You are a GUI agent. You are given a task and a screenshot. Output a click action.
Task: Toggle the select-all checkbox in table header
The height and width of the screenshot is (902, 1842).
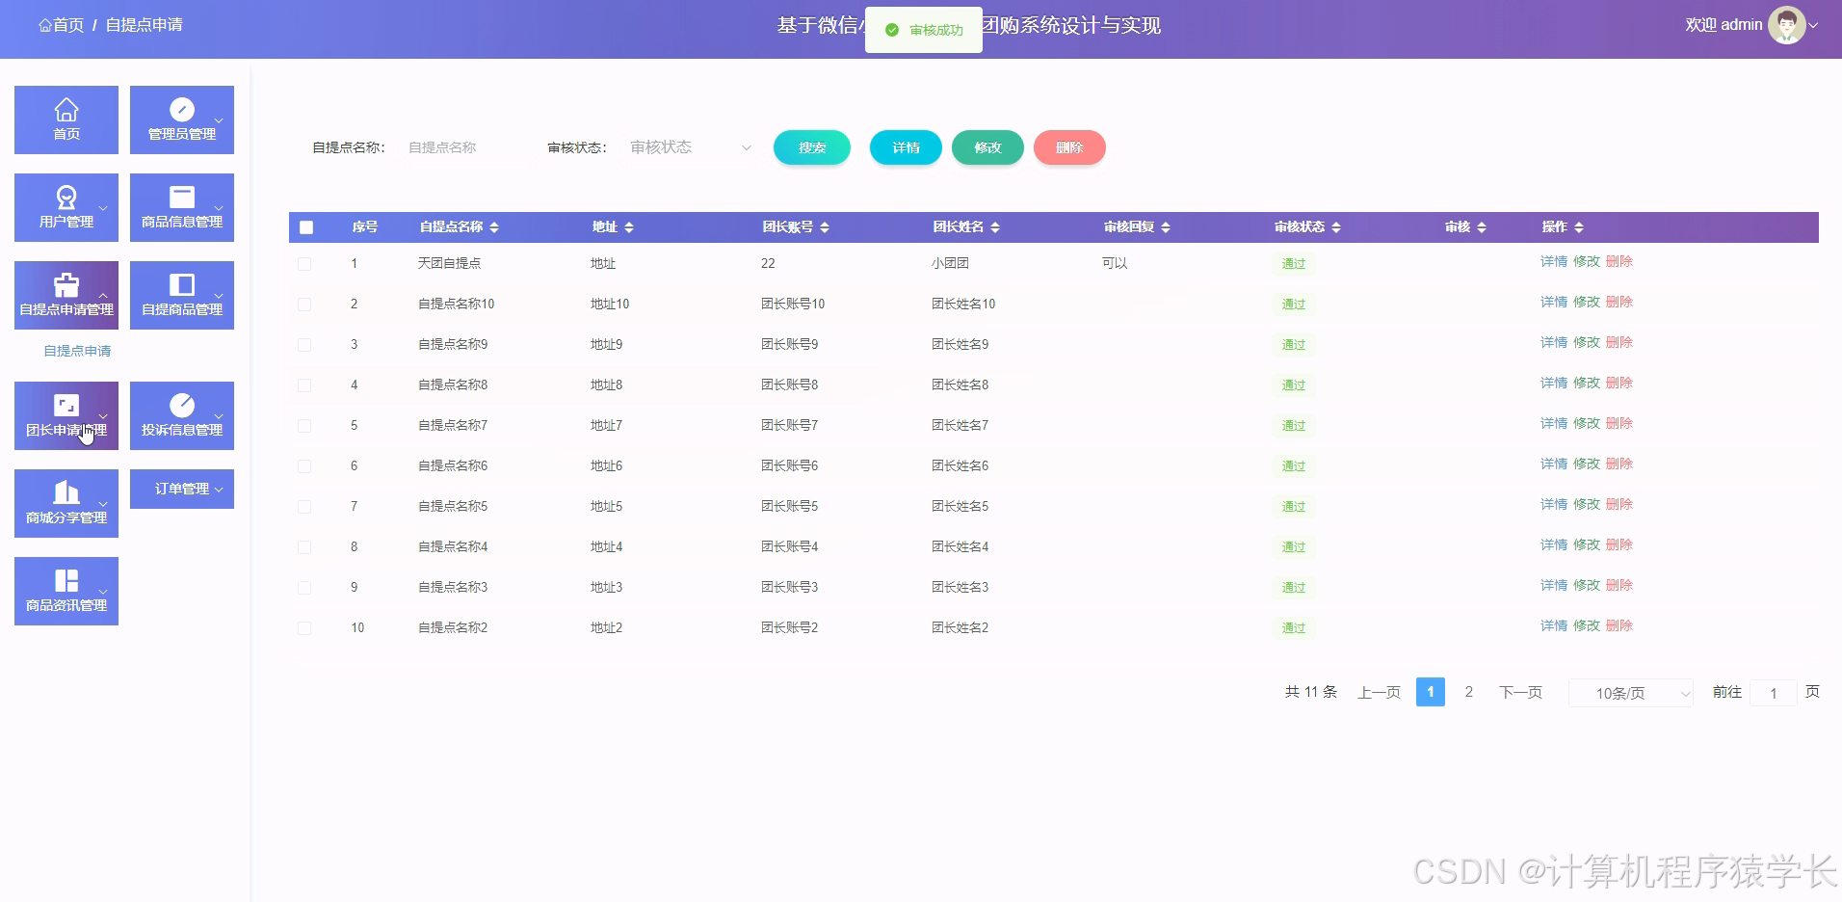pos(306,227)
